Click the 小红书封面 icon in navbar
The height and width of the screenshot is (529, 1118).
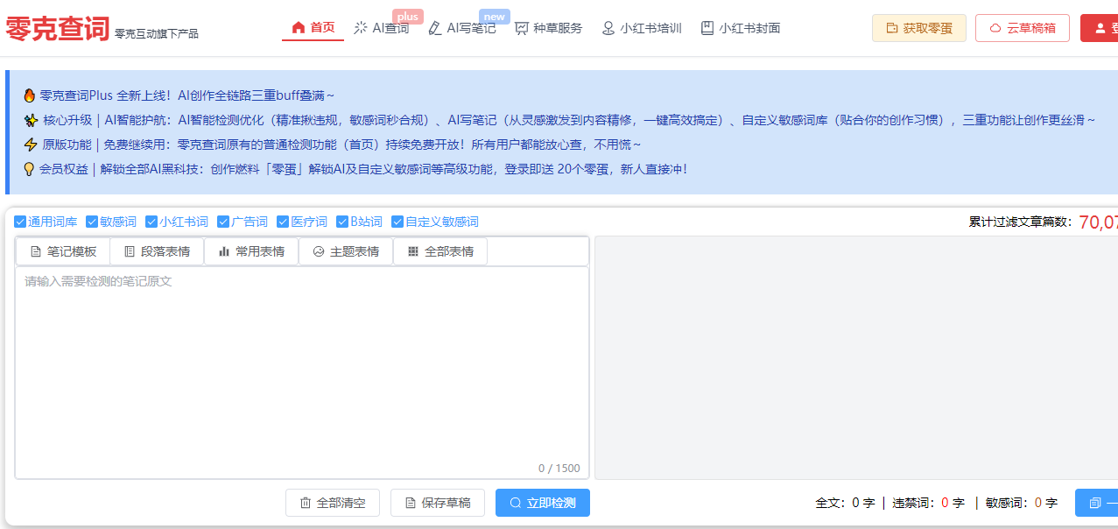(x=706, y=27)
